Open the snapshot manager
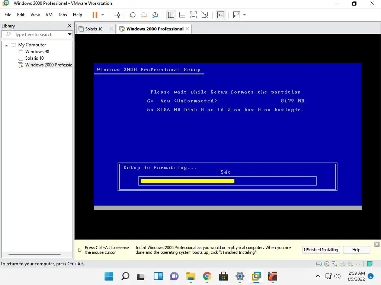The image size is (381, 285). tap(155, 15)
